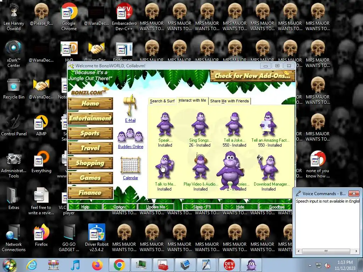The height and width of the screenshot is (272, 363).
Task: Click the Windows Start orb
Action: pos(9,265)
